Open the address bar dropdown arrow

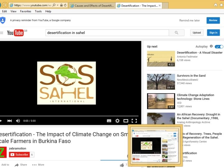(x=58, y=5)
